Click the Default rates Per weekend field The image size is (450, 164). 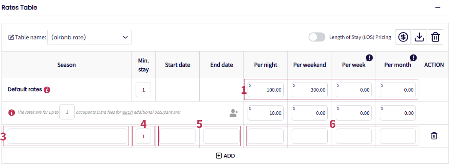(x=309, y=90)
